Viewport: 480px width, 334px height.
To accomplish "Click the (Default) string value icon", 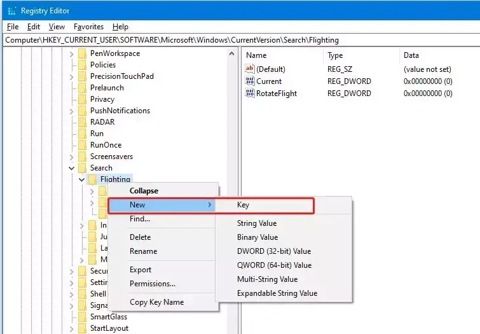I will click(x=250, y=69).
